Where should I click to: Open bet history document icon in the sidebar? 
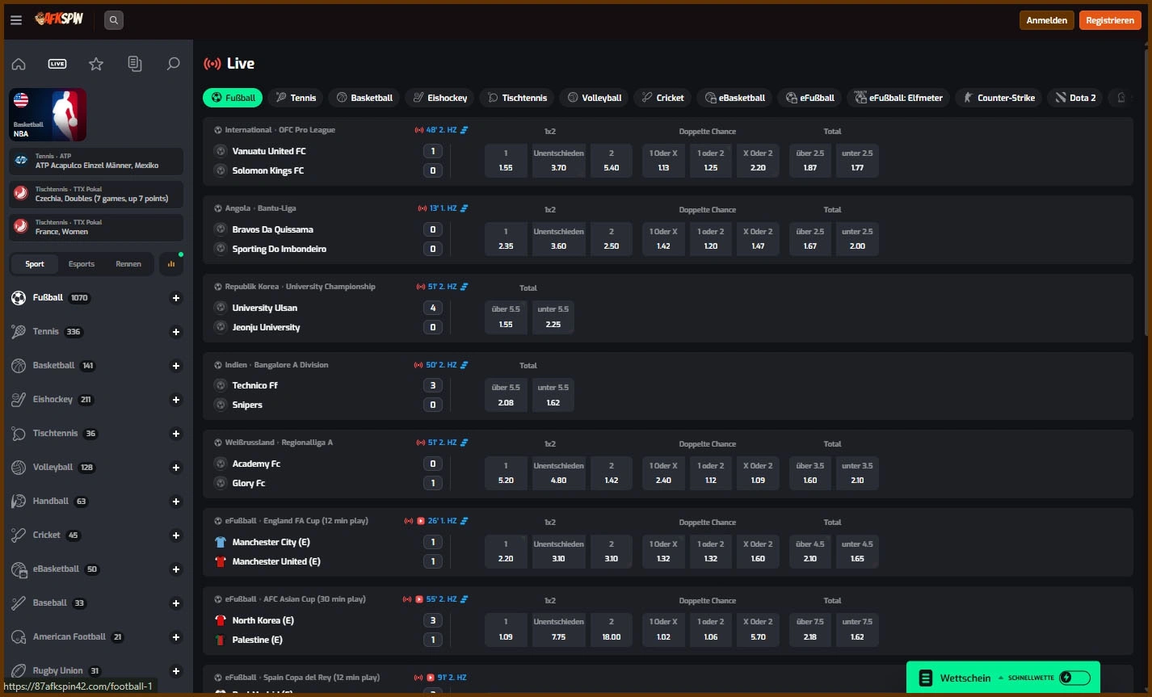[x=135, y=64]
